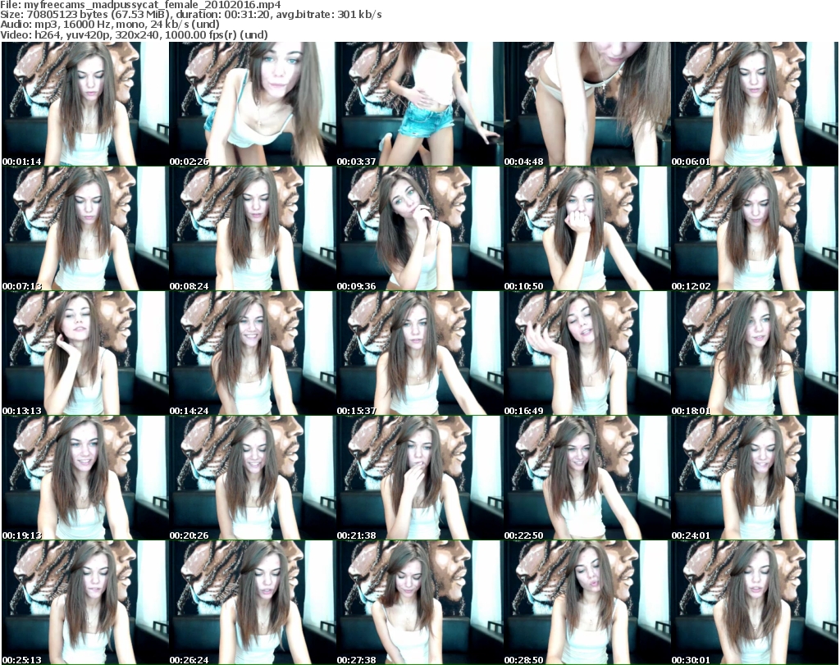Image resolution: width=840 pixels, height=665 pixels.
Task: Open the thumbnail stamped 00:30:01
Action: pos(755,603)
